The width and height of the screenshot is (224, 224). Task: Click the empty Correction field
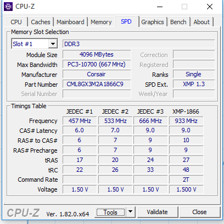pos(194,54)
